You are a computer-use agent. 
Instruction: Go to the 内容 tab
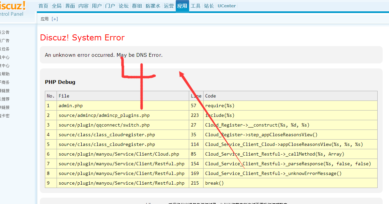83,6
